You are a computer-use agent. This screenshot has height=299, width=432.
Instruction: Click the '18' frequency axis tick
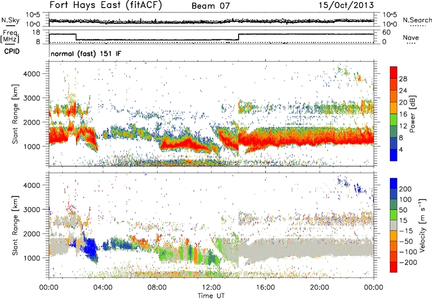tap(36, 32)
